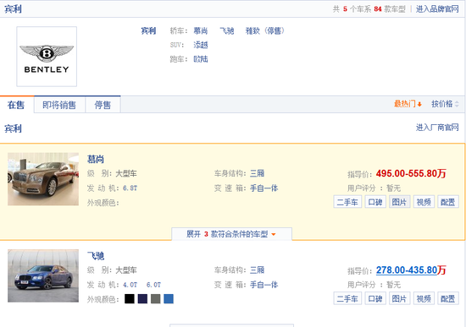This screenshot has width=466, height=327.
Task: Click 慕尚's 大型车 level link
Action: pyautogui.click(x=126, y=173)
